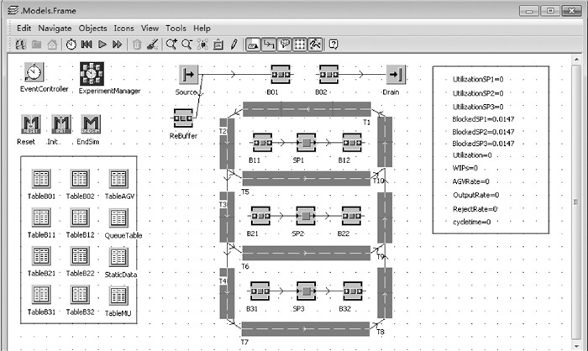Select the Source object in the model
The height and width of the screenshot is (351, 588).
tap(188, 75)
